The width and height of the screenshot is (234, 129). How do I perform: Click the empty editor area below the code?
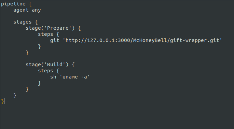(117, 117)
